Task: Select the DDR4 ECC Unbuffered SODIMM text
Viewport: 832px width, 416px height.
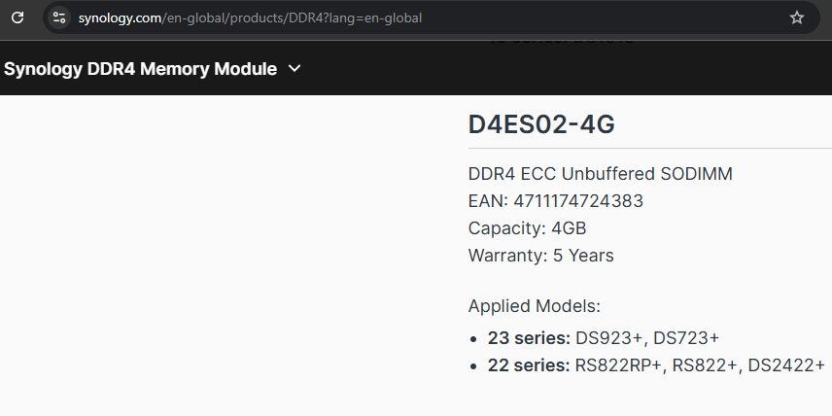Action: click(x=600, y=174)
